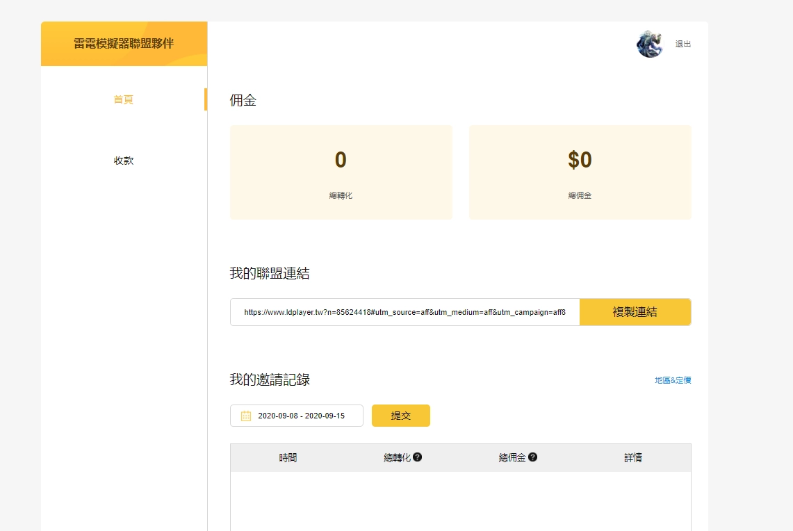The height and width of the screenshot is (531, 793).
Task: Click the 時間 column header
Action: [x=287, y=457]
